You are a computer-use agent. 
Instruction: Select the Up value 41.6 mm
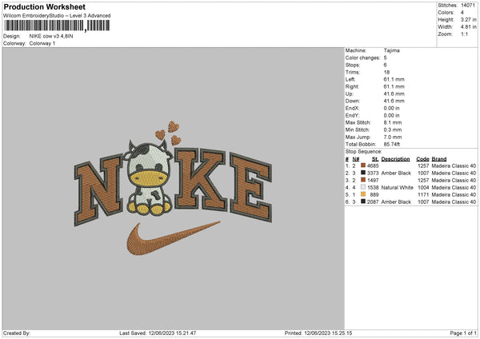394,94
